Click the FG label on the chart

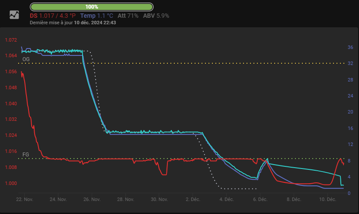pos(26,154)
